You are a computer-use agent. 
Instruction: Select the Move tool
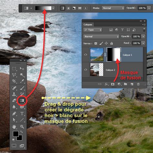22,68
